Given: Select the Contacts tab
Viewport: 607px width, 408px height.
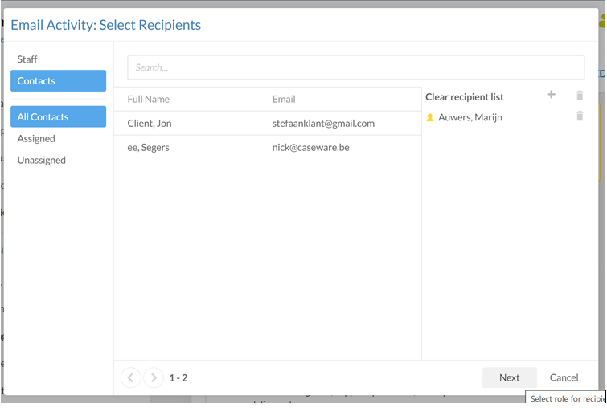Looking at the screenshot, I should (58, 81).
